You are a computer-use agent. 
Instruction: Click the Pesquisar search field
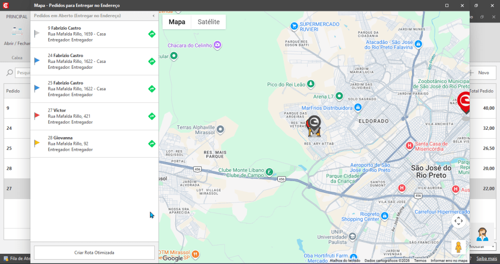[x=23, y=73]
